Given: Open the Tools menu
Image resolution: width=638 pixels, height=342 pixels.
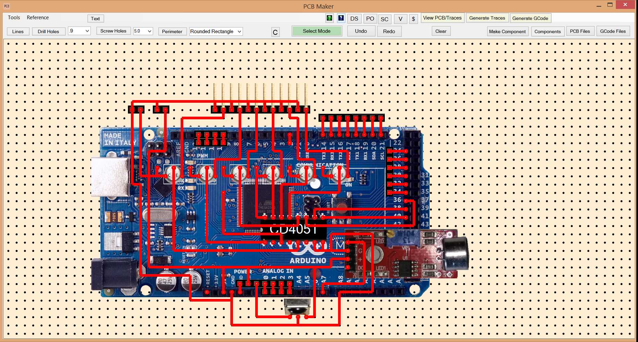Looking at the screenshot, I should [14, 18].
